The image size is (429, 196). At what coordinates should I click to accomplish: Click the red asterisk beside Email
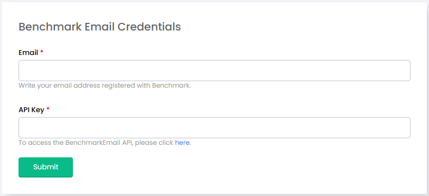click(x=42, y=52)
